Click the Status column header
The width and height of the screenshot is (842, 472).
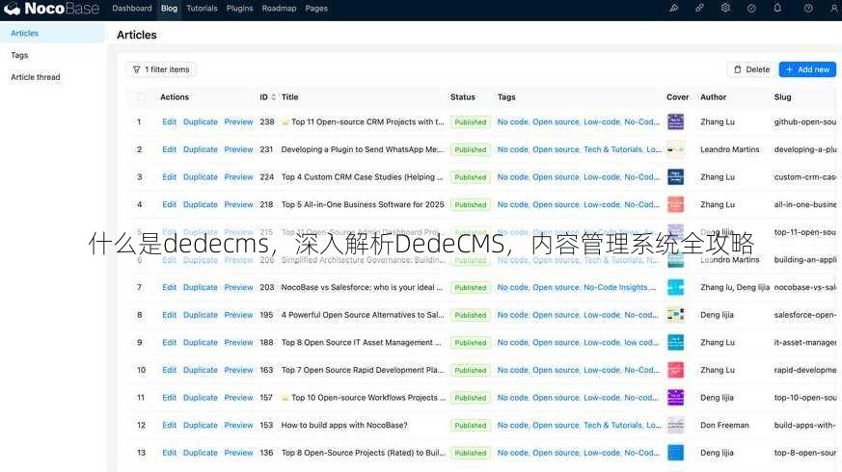pyautogui.click(x=462, y=97)
